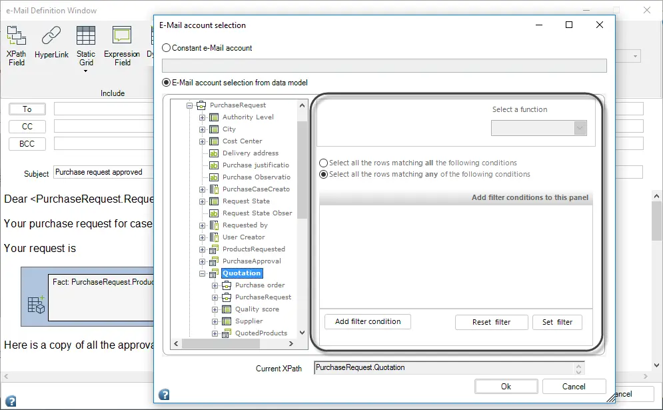Open the Static Grid tool

pyautogui.click(x=86, y=47)
